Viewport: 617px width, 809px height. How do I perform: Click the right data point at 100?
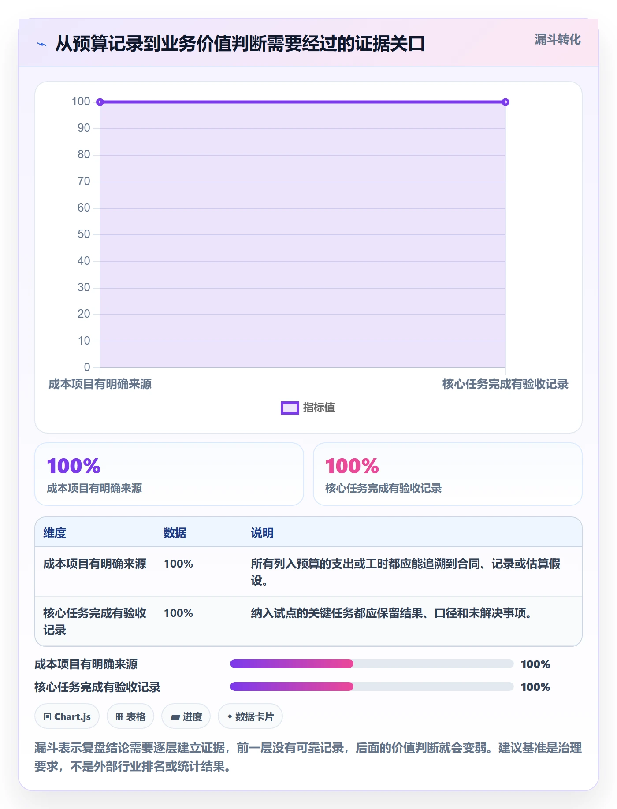point(505,102)
